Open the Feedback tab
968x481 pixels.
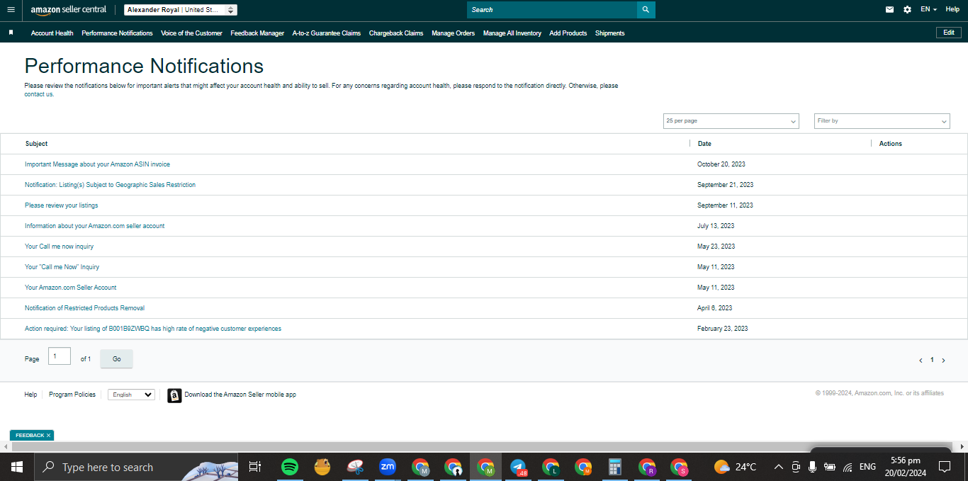coord(30,436)
